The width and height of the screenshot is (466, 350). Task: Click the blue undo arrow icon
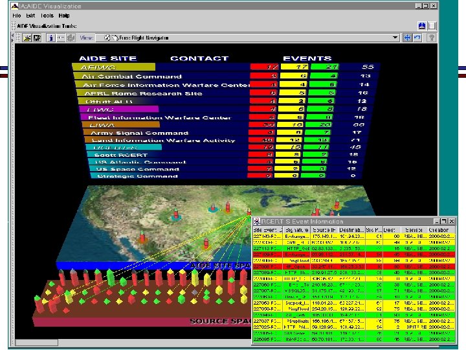[x=417, y=38]
